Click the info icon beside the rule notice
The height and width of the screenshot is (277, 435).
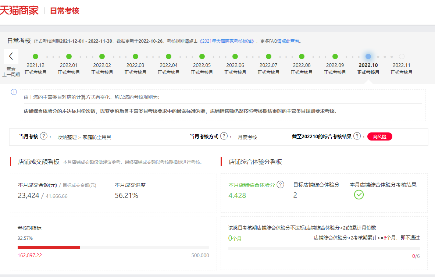[14, 92]
